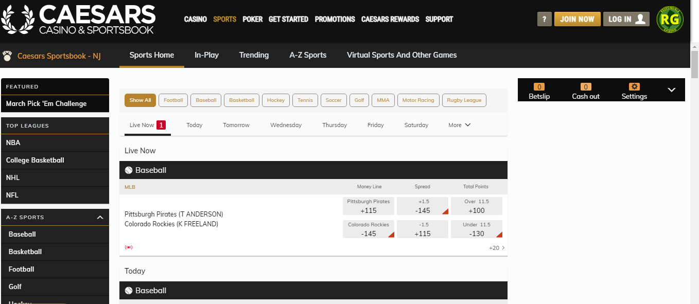Viewport: 699px width, 304px height.
Task: Open Promotions in top menu
Action: coord(335,19)
